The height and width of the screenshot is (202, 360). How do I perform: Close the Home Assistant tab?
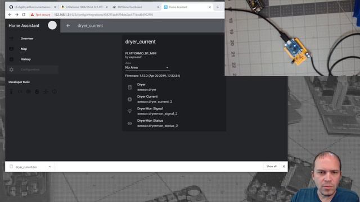coord(210,7)
